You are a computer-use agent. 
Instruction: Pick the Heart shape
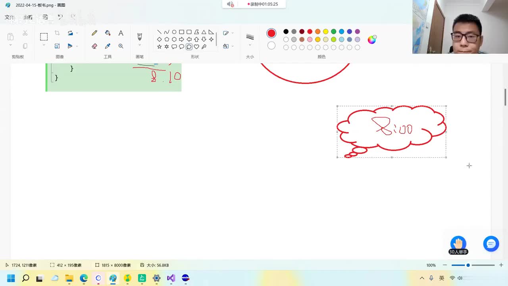(196, 46)
